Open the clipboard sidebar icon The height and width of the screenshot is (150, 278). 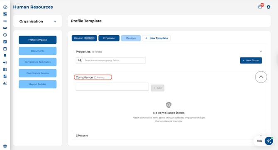tap(5, 41)
